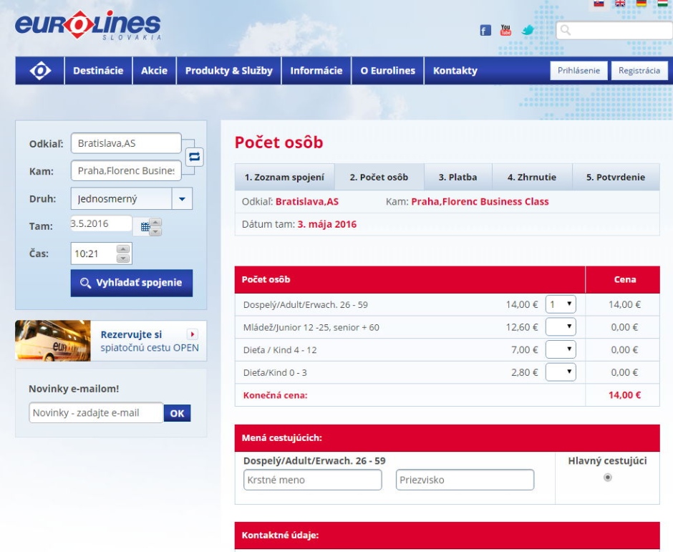
Task: Open the Dieťa/Kind 4 - 12 count dropdown
Action: point(561,349)
